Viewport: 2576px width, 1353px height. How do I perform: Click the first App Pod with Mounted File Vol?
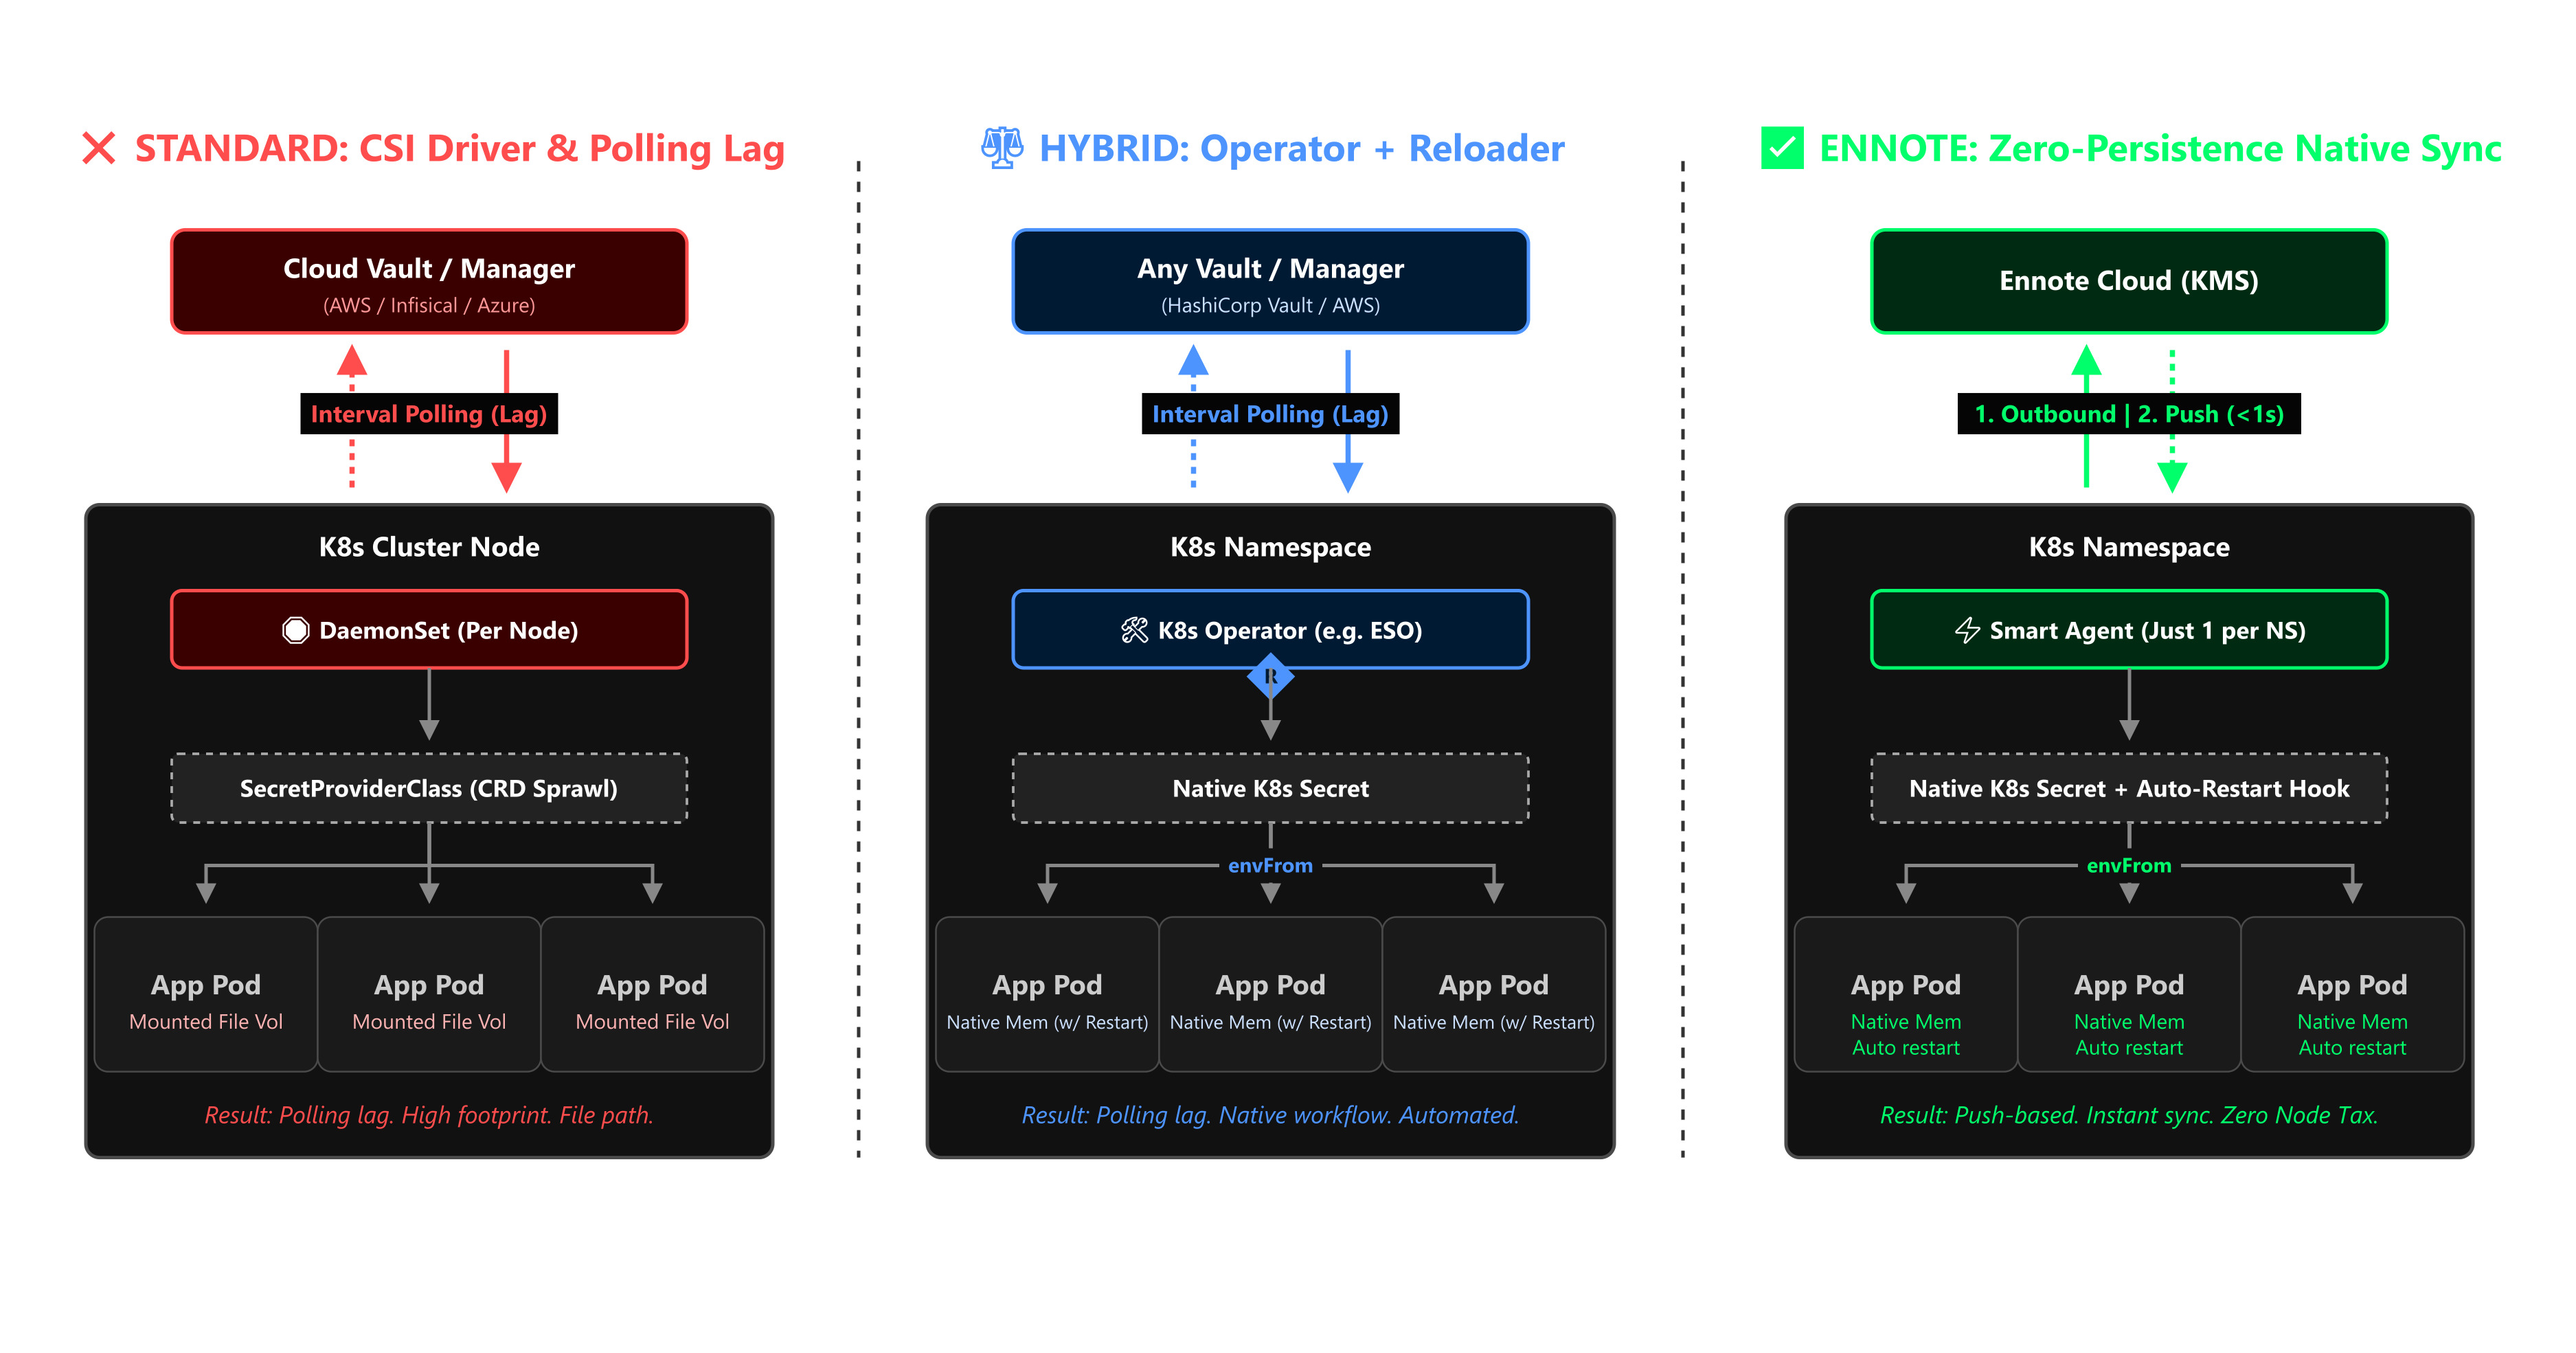pyautogui.click(x=204, y=993)
